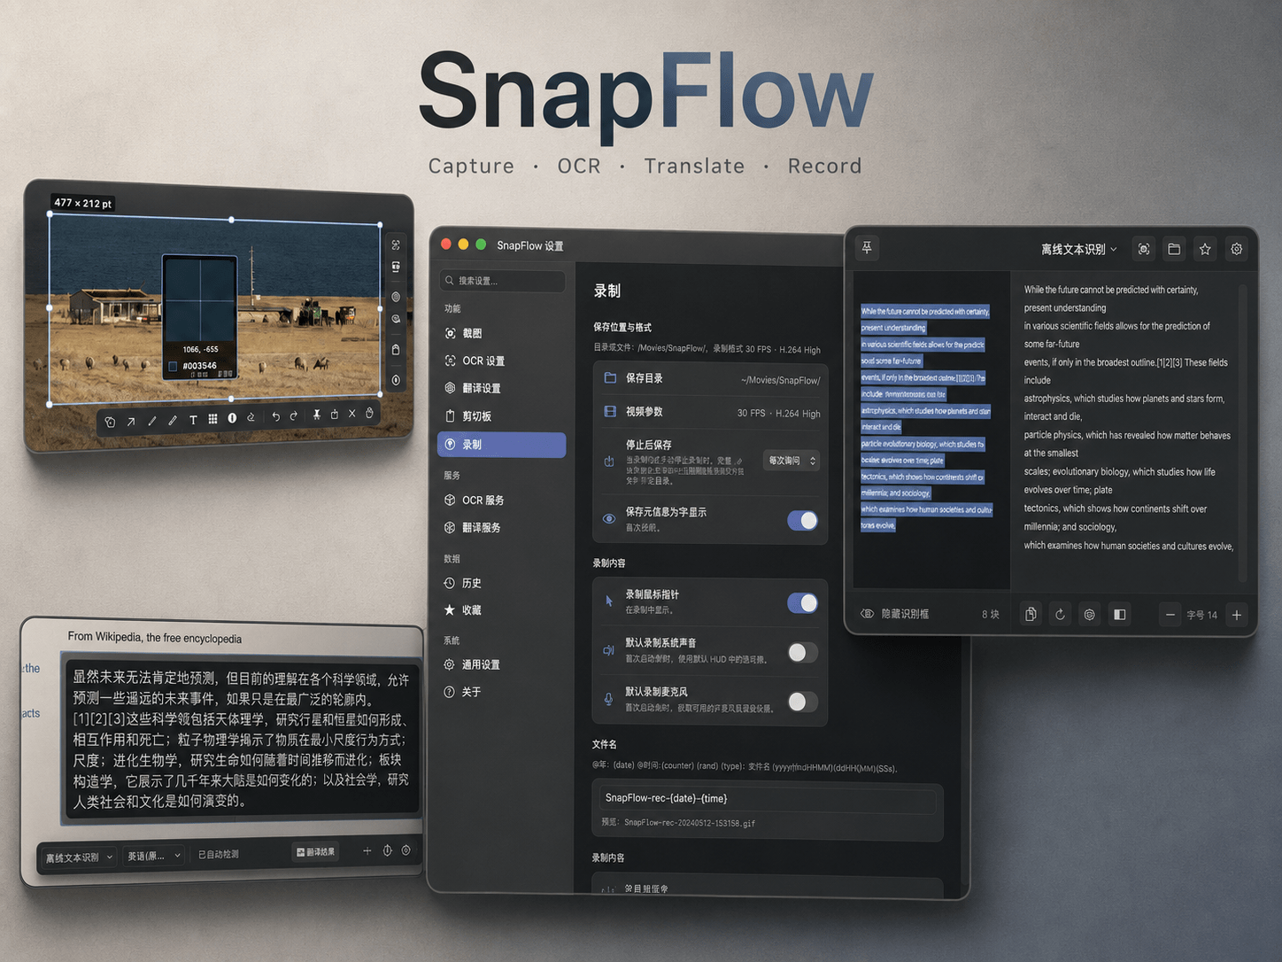Click the scan icon atop the vertical side toolbar
Image resolution: width=1282 pixels, height=962 pixels.
(x=396, y=244)
